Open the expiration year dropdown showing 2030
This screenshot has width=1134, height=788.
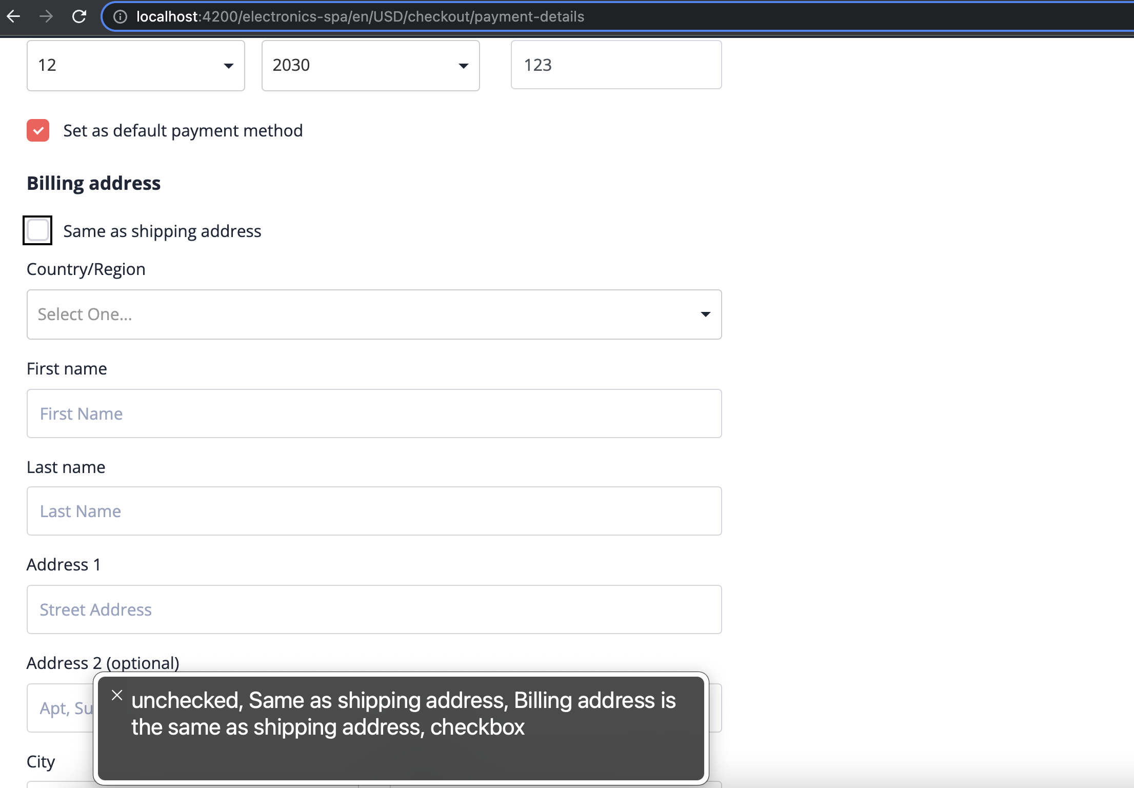pyautogui.click(x=370, y=65)
